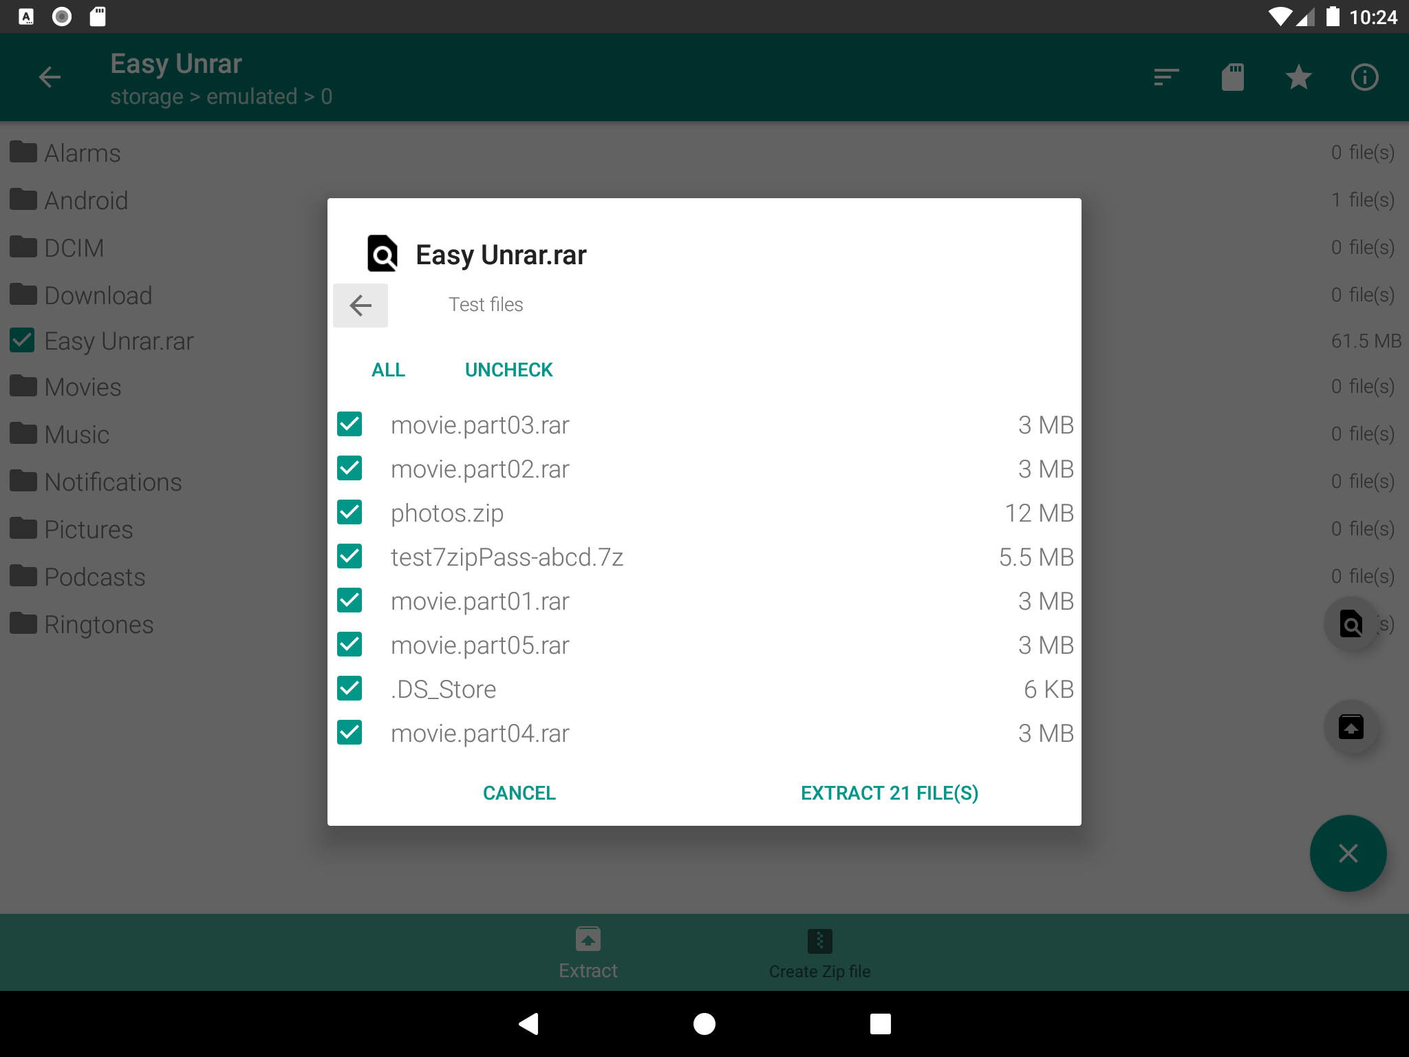Click the 61.5 MB size label
Viewport: 1409px width, 1057px height.
pyautogui.click(x=1366, y=341)
